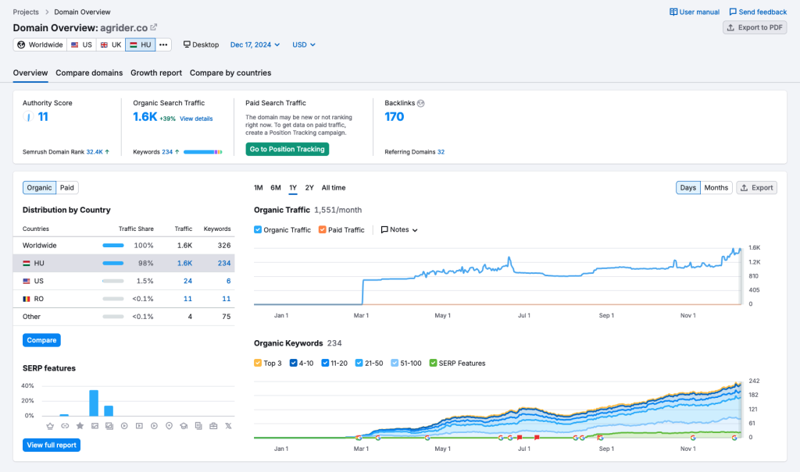Click the Backlinks info icon

(x=421, y=103)
